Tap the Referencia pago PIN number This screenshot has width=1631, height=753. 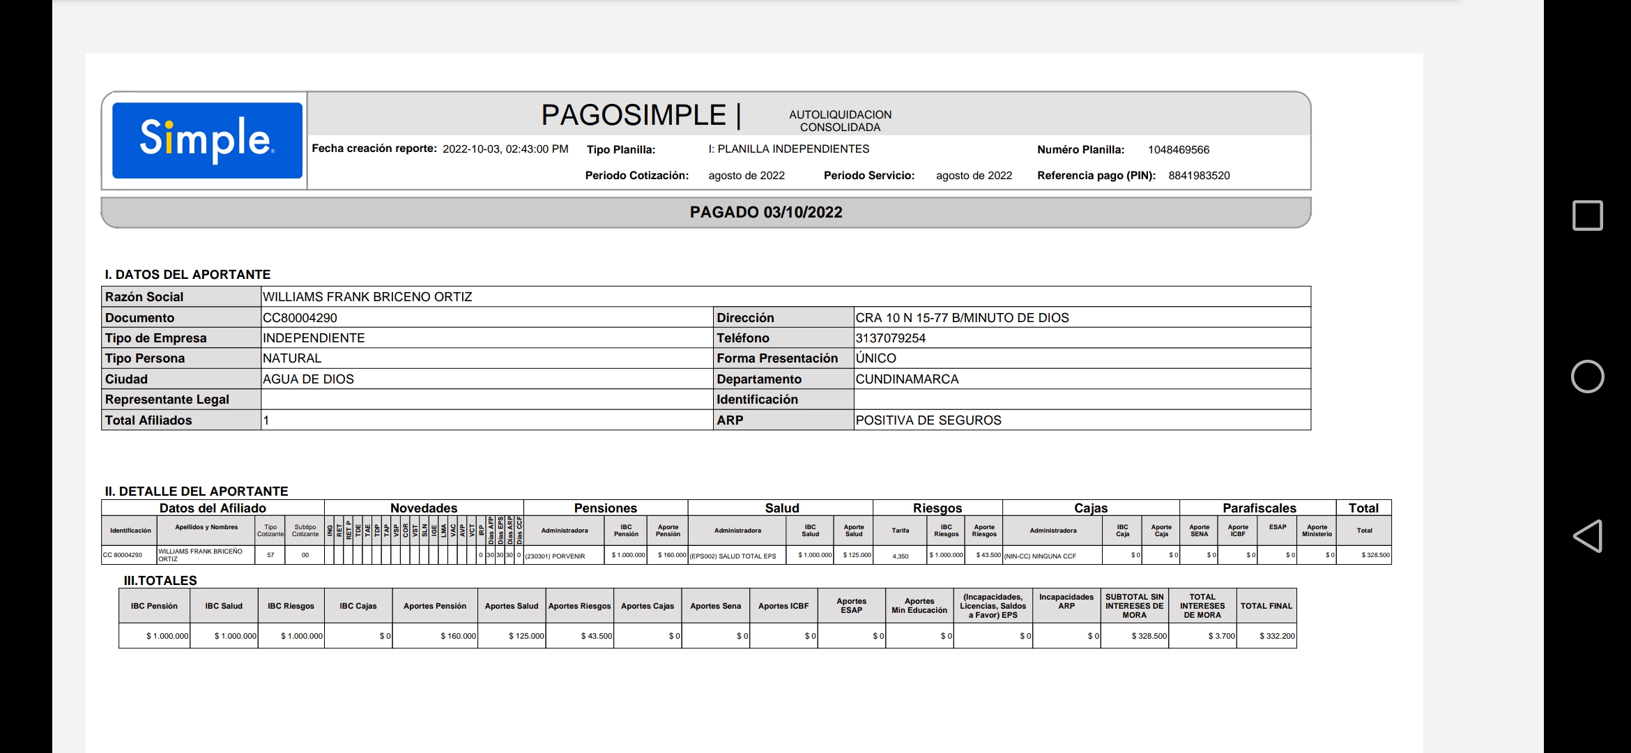coord(1198,176)
